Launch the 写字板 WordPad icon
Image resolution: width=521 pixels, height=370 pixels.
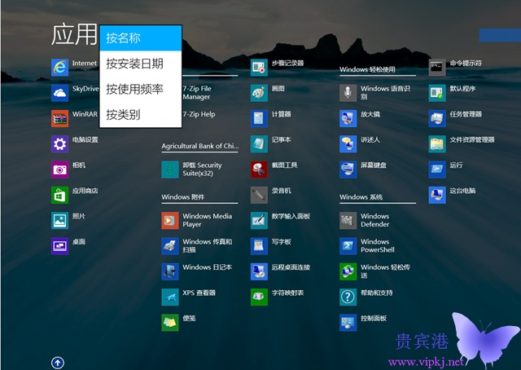point(259,246)
